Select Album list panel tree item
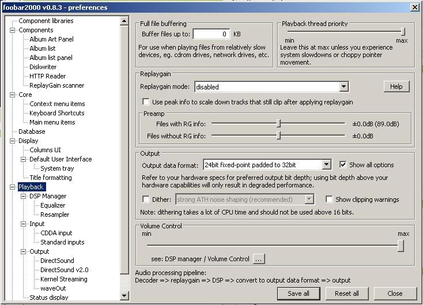The image size is (423, 305). point(51,58)
